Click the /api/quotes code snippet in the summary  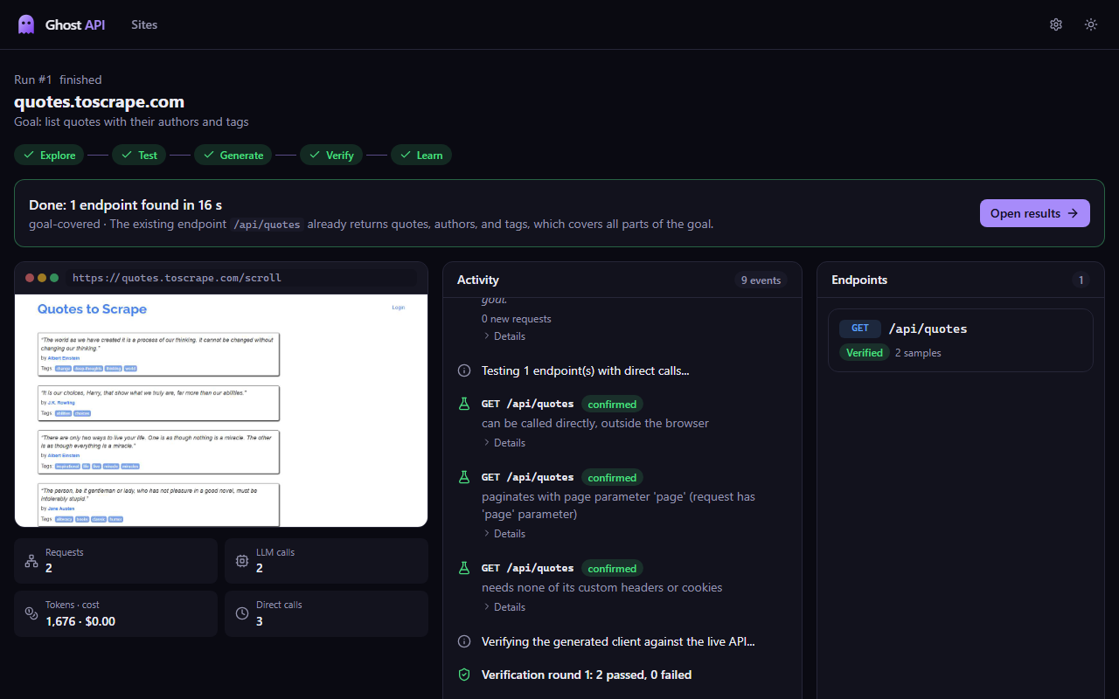(268, 224)
